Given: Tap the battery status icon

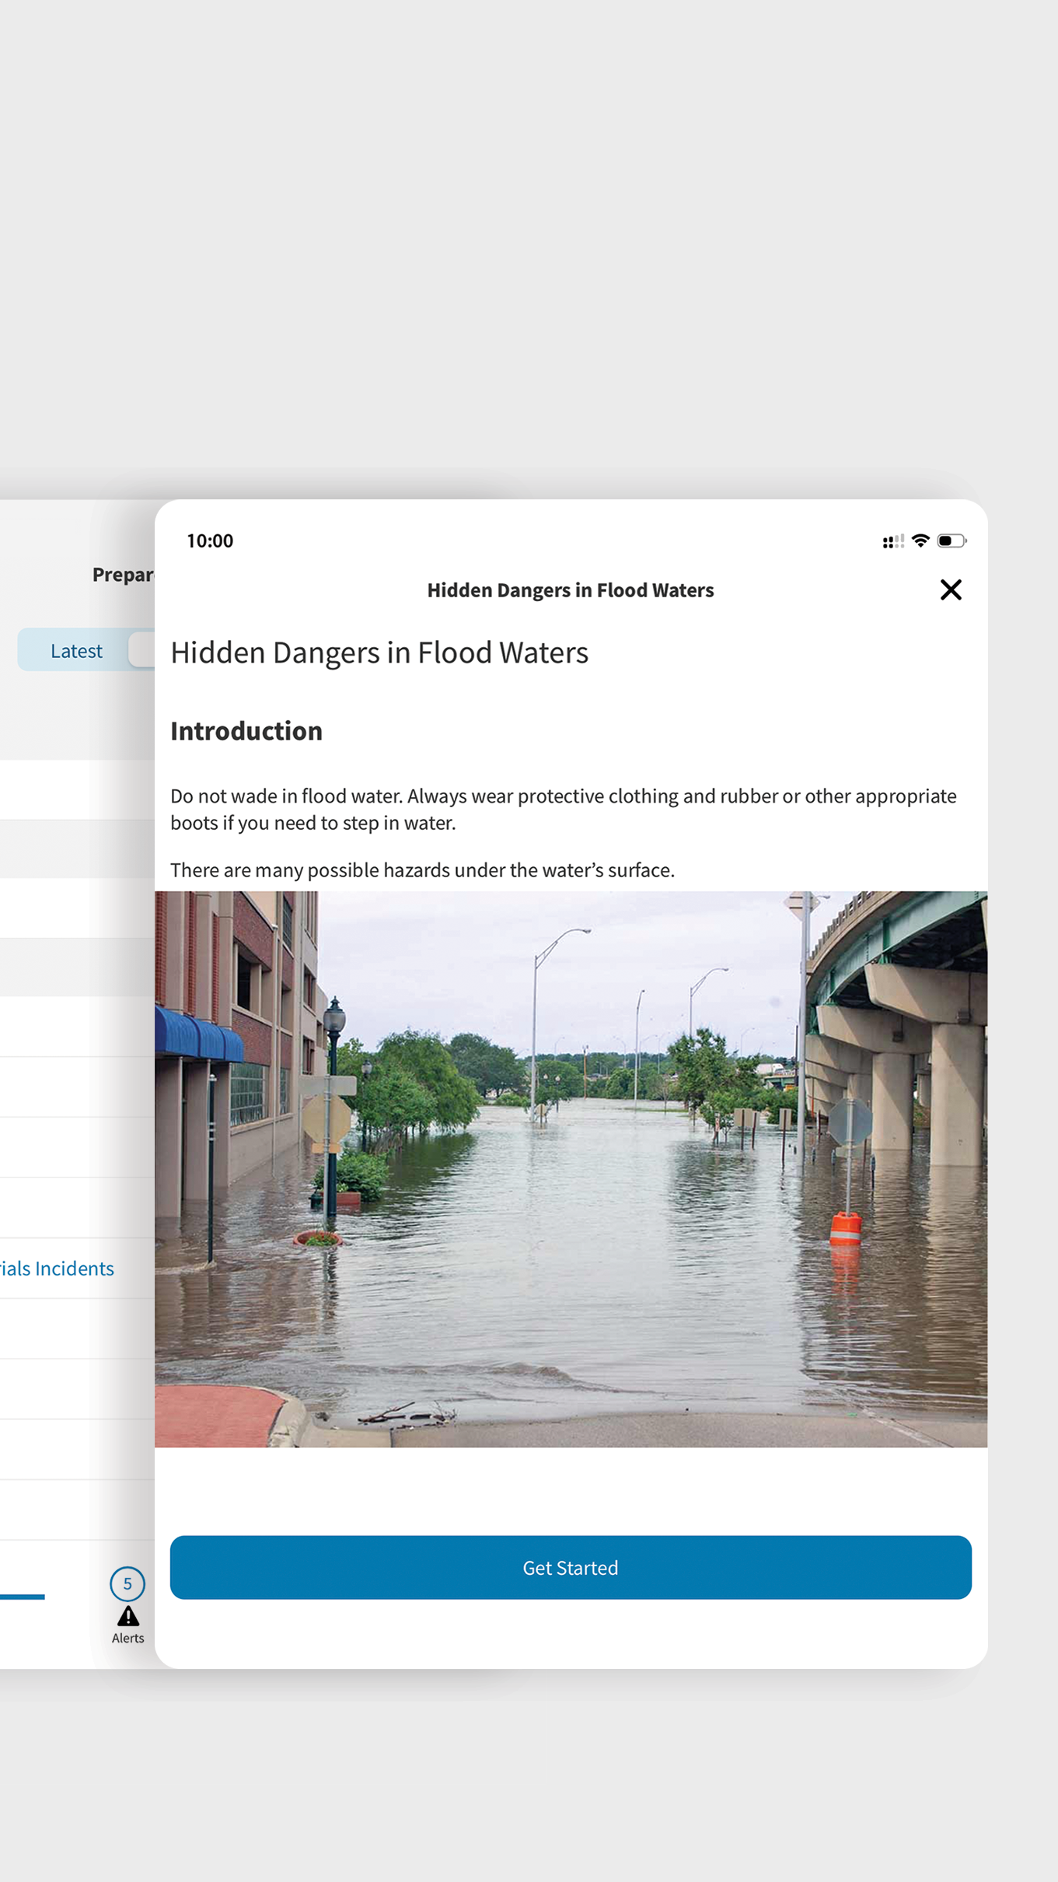Looking at the screenshot, I should tap(952, 540).
